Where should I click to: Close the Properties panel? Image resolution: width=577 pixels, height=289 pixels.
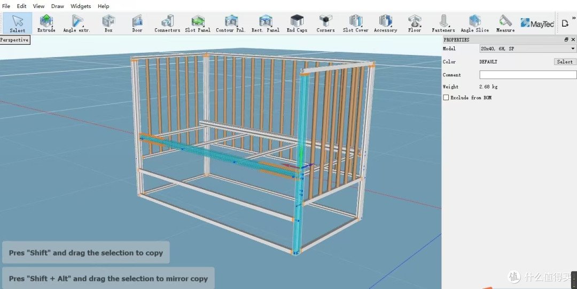pyautogui.click(x=573, y=39)
